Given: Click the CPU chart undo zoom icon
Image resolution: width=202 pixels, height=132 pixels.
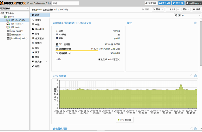Looking at the screenshot, I should tap(192, 76).
